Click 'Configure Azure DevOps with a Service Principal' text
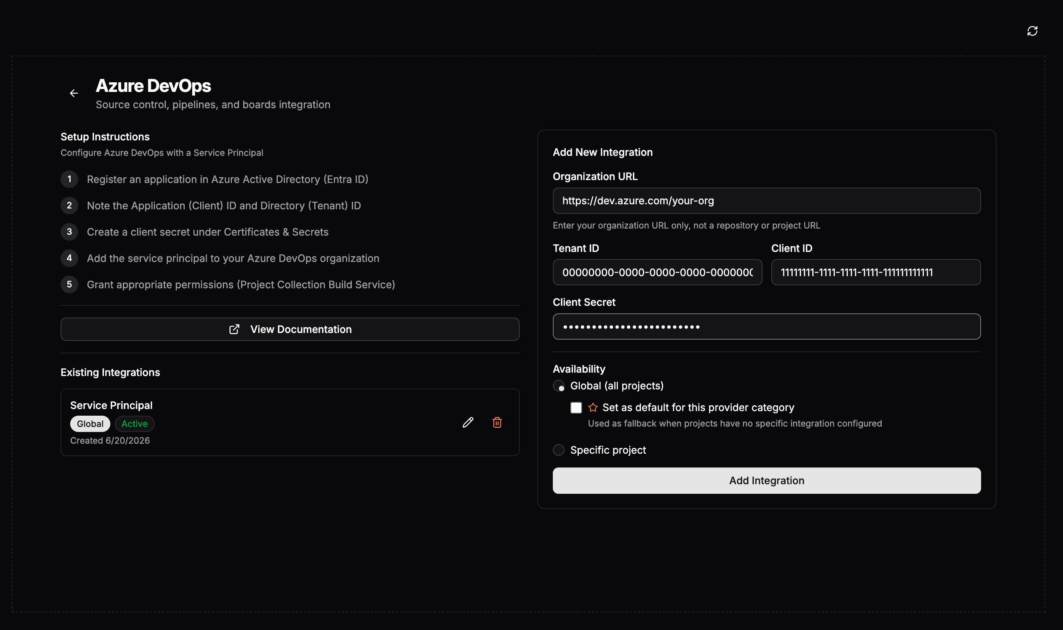The width and height of the screenshot is (1063, 630). pos(162,153)
